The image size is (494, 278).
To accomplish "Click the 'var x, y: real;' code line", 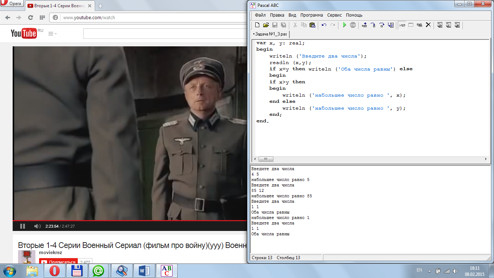I will (x=281, y=43).
